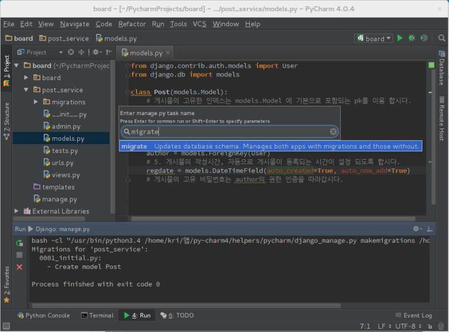449x332 pixels.
Task: Collapse all icon in Project panel
Action: (x=82, y=52)
